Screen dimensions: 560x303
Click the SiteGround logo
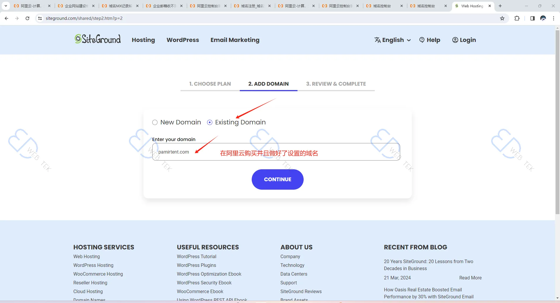(x=97, y=39)
